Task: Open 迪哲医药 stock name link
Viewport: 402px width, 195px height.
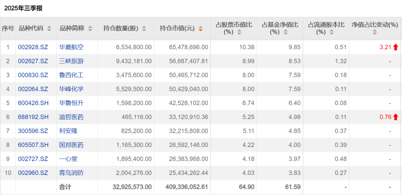Action: tap(71, 117)
